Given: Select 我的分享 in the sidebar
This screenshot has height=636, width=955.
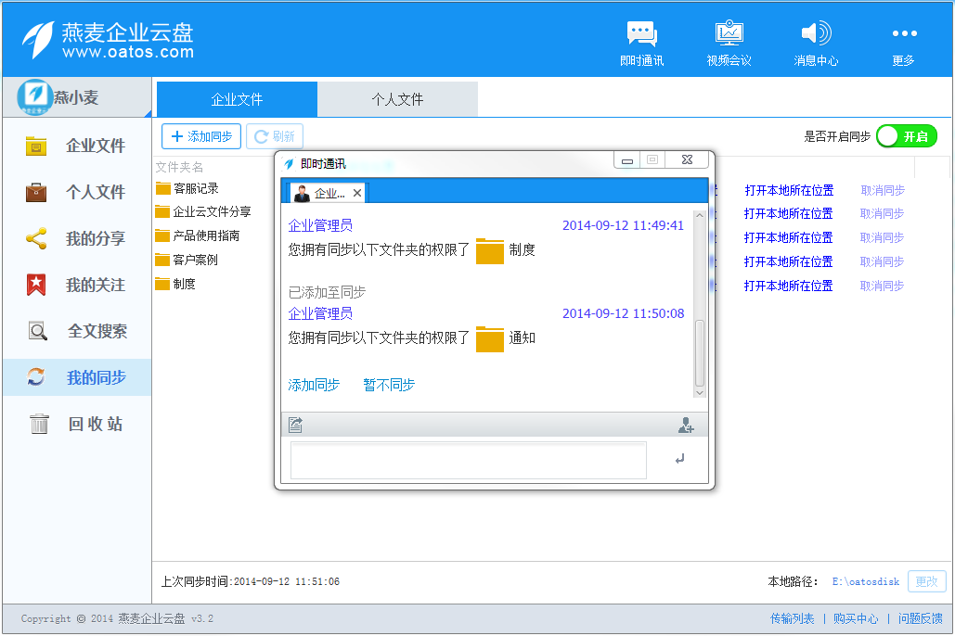Looking at the screenshot, I should click(77, 238).
